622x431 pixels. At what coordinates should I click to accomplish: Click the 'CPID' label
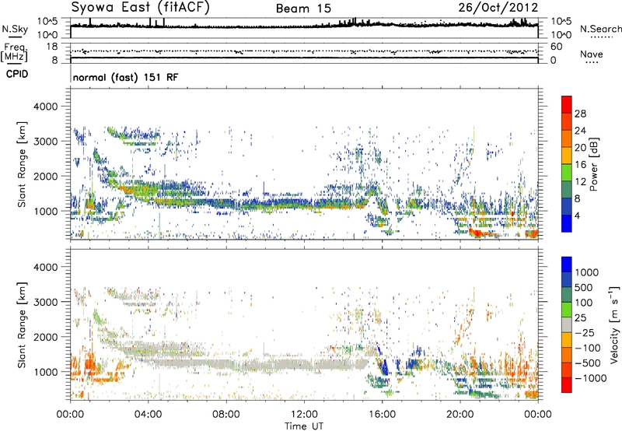click(x=17, y=74)
